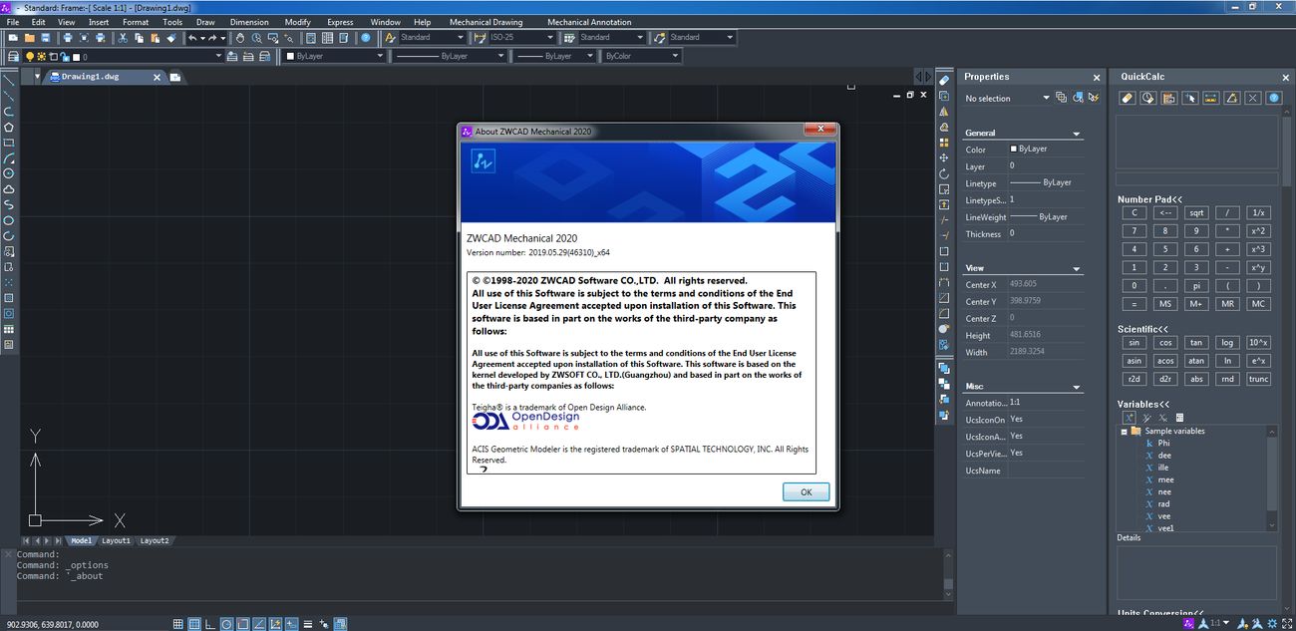The image size is (1296, 631).
Task: Click the New drawing icon in toolbar
Action: tap(15, 38)
